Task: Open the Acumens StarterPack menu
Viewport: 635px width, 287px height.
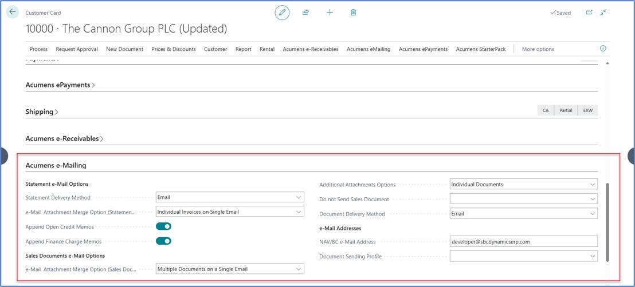Action: [x=481, y=49]
